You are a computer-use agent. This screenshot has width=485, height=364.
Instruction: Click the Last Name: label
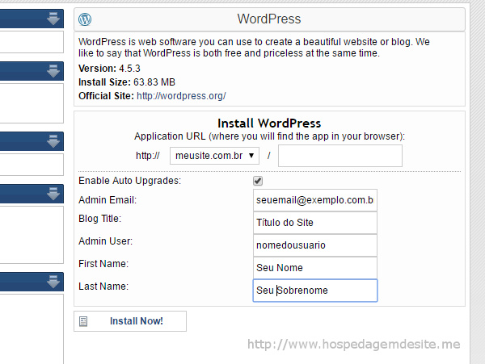click(103, 287)
